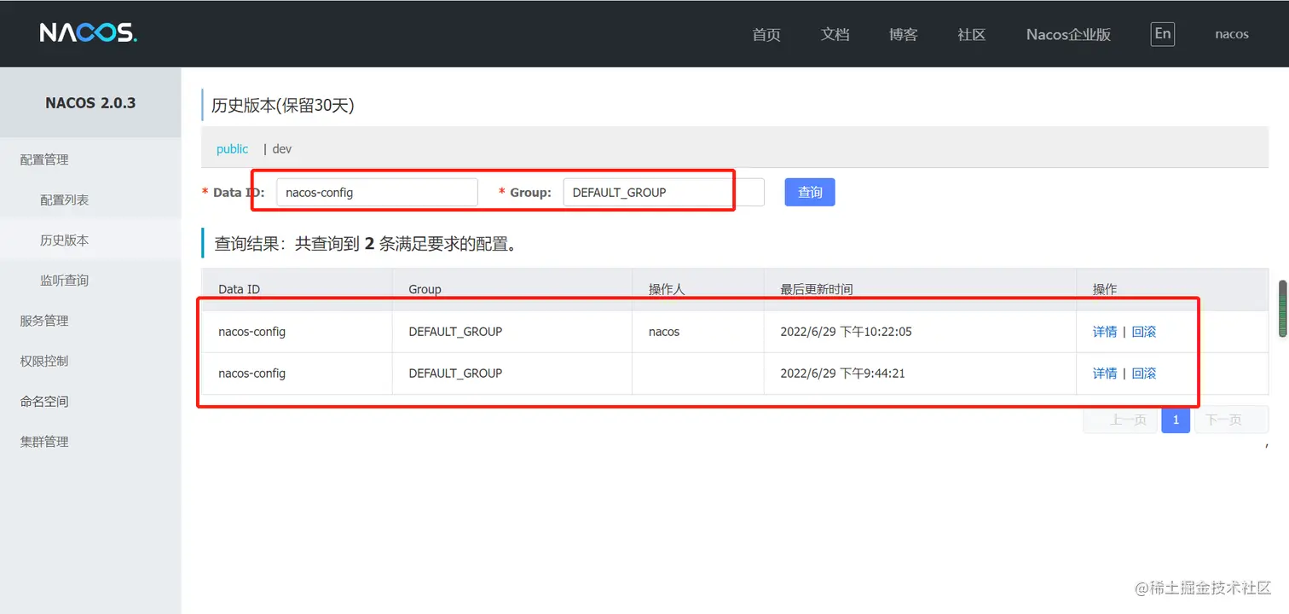
Task: Switch to the dev namespace tab
Action: click(281, 148)
